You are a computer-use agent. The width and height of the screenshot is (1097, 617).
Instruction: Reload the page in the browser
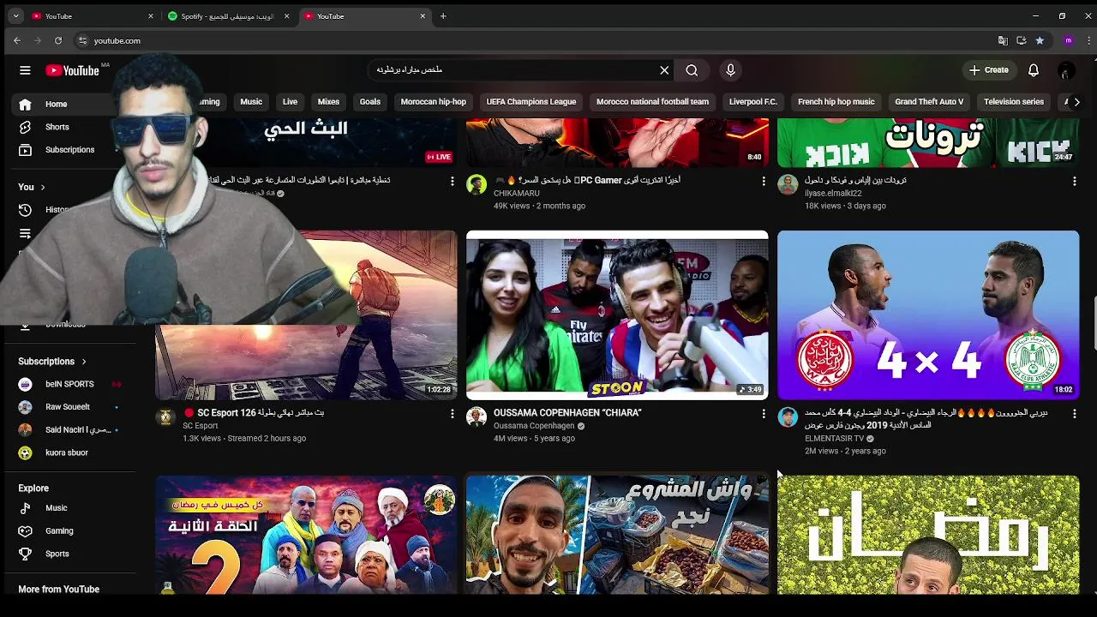58,40
